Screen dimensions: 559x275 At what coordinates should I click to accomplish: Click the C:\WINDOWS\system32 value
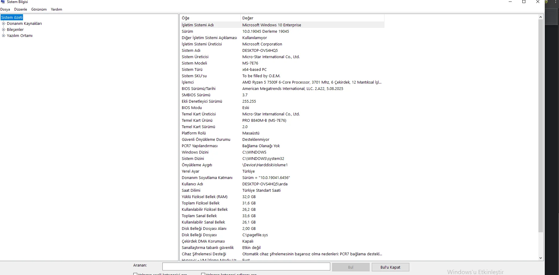click(263, 158)
